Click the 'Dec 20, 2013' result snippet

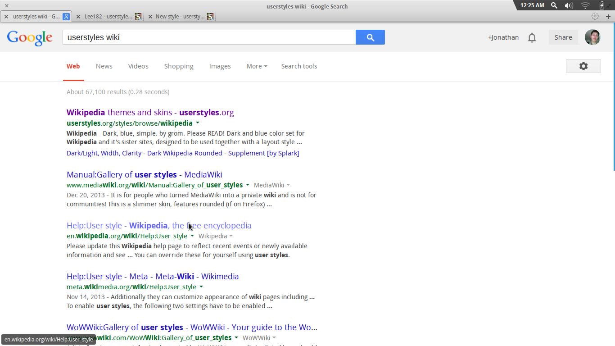191,200
